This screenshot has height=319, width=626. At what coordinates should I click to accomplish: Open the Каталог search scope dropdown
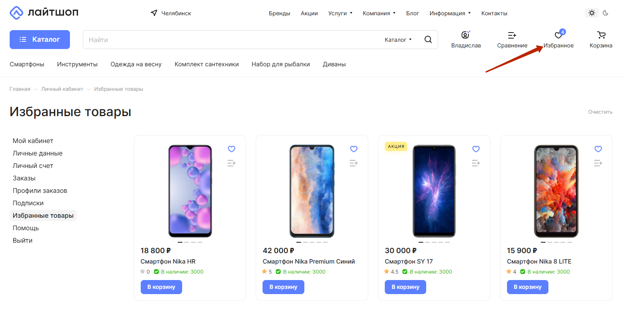tap(398, 40)
